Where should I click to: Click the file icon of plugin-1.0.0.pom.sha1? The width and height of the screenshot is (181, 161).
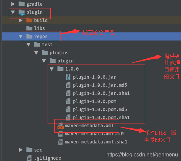pyautogui.click(x=68, y=117)
